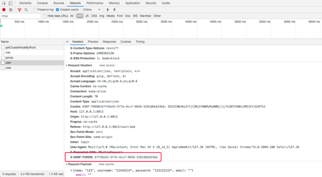Open the Online throttling dropdown
The image size is (322, 177).
92,10
